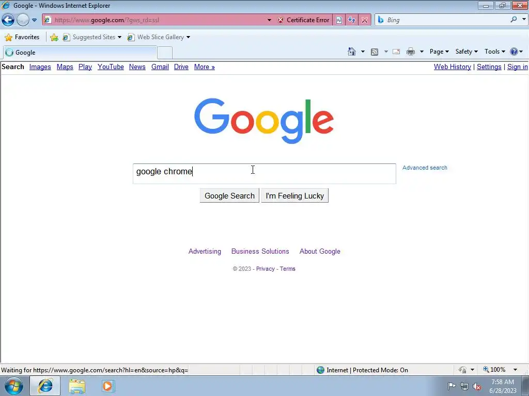Click the I'm Feeling Lucky button

(295, 195)
